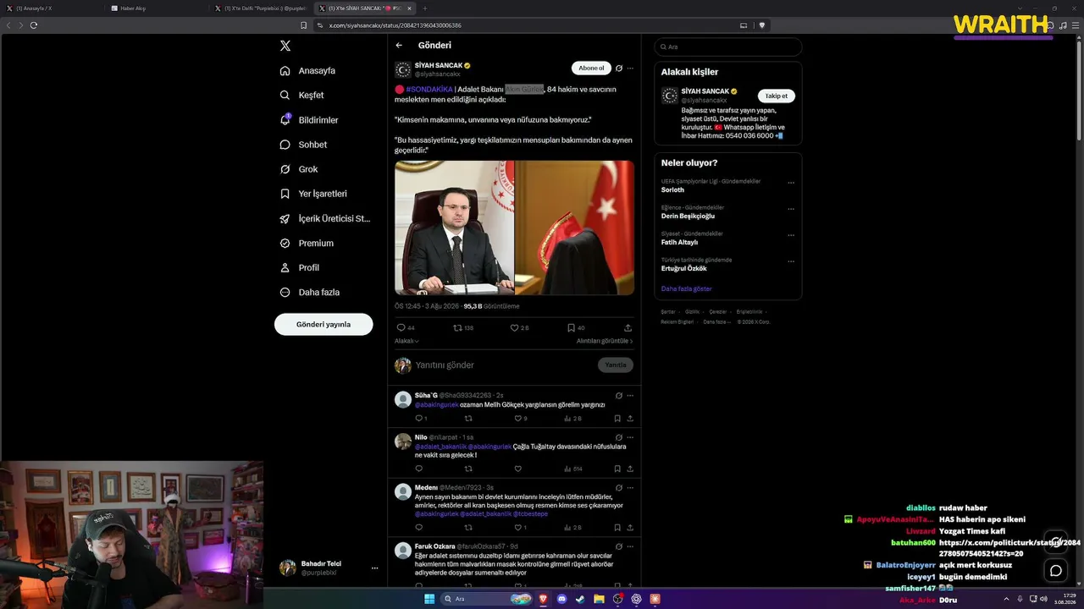Open Bahadır Telci account menu
1084x609 pixels.
click(x=329, y=568)
